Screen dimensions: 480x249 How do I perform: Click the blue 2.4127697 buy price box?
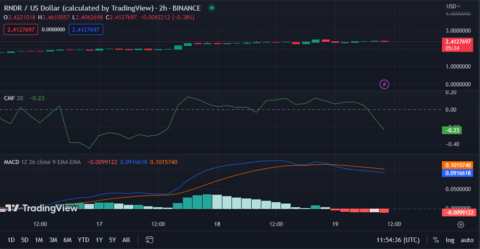pyautogui.click(x=86, y=30)
